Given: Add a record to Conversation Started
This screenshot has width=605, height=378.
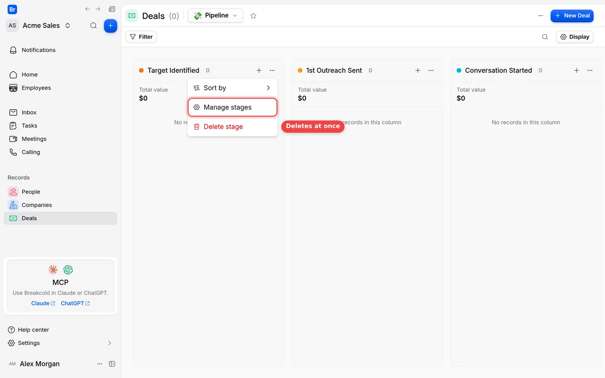Looking at the screenshot, I should pyautogui.click(x=577, y=70).
